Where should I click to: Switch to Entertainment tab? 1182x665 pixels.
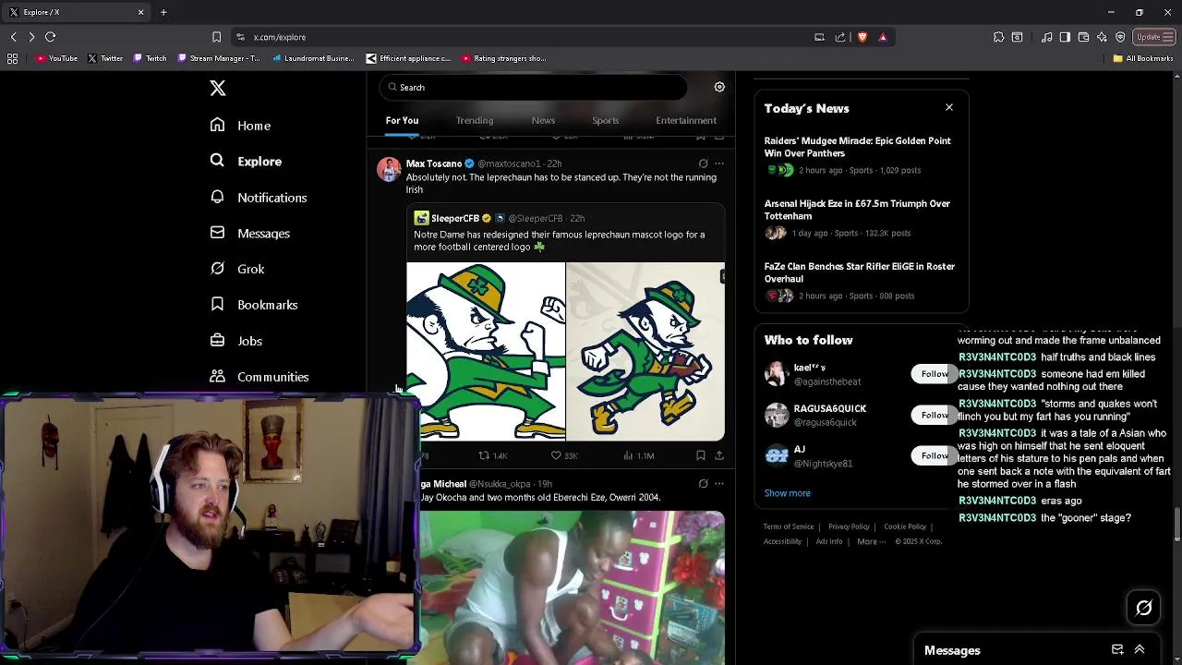point(686,120)
